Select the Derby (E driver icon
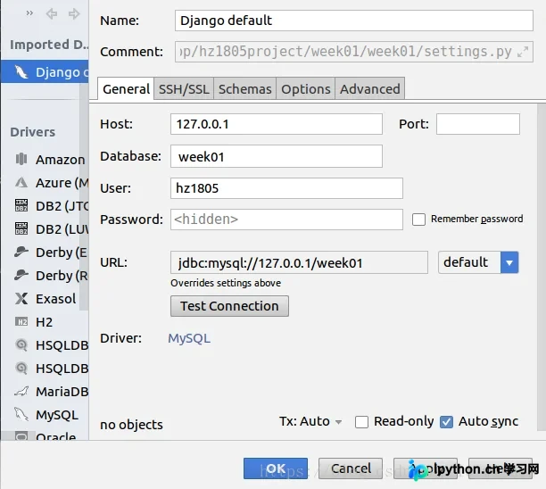Screen dimensions: 546x489 click(x=21, y=252)
